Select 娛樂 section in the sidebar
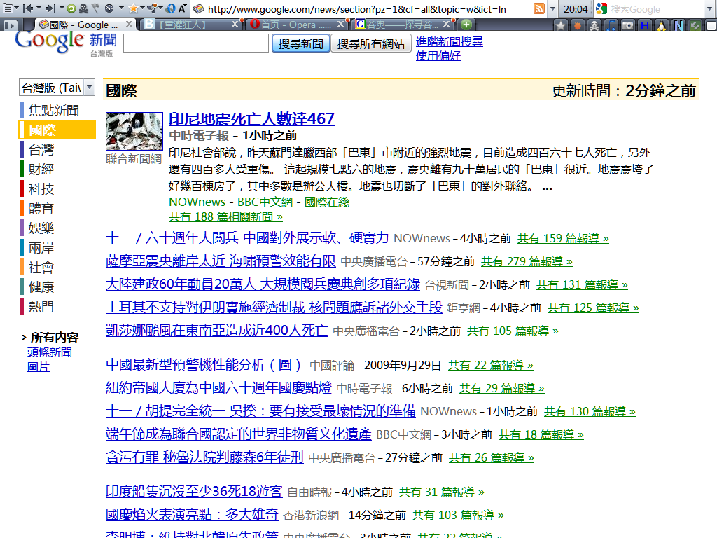 pyautogui.click(x=41, y=228)
